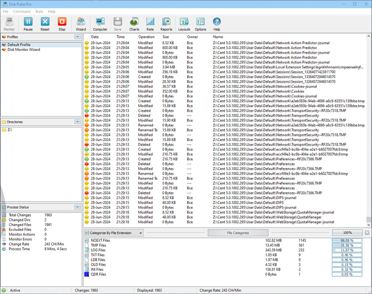Sort by the Name column header
The image size is (372, 294).
(289, 37)
